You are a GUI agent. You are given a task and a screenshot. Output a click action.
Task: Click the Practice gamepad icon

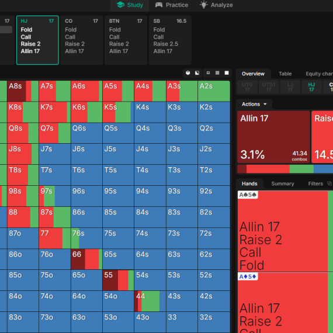[159, 5]
